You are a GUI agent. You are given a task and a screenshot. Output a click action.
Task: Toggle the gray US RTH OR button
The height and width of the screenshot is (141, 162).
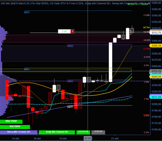pyautogui.click(x=98, y=132)
